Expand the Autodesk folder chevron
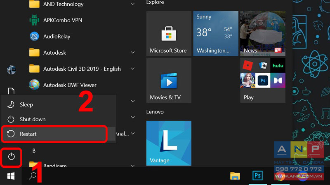 tap(133, 53)
